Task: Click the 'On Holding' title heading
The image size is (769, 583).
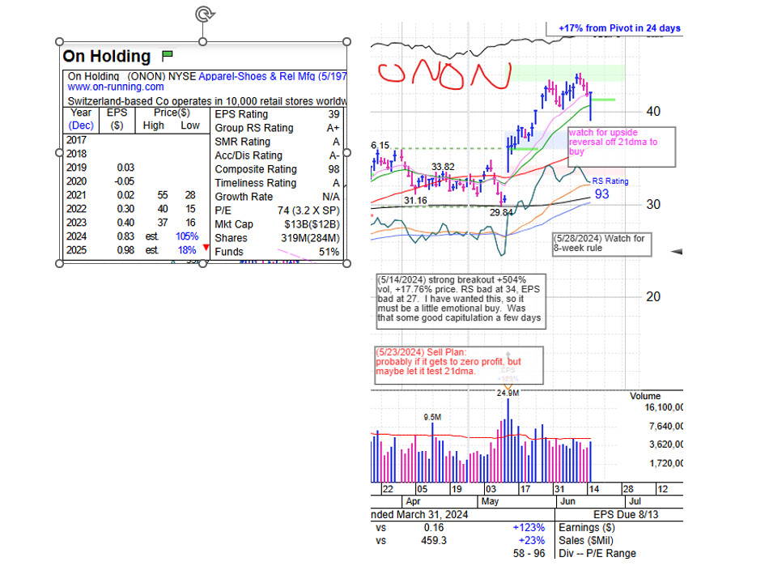Action: click(x=106, y=57)
